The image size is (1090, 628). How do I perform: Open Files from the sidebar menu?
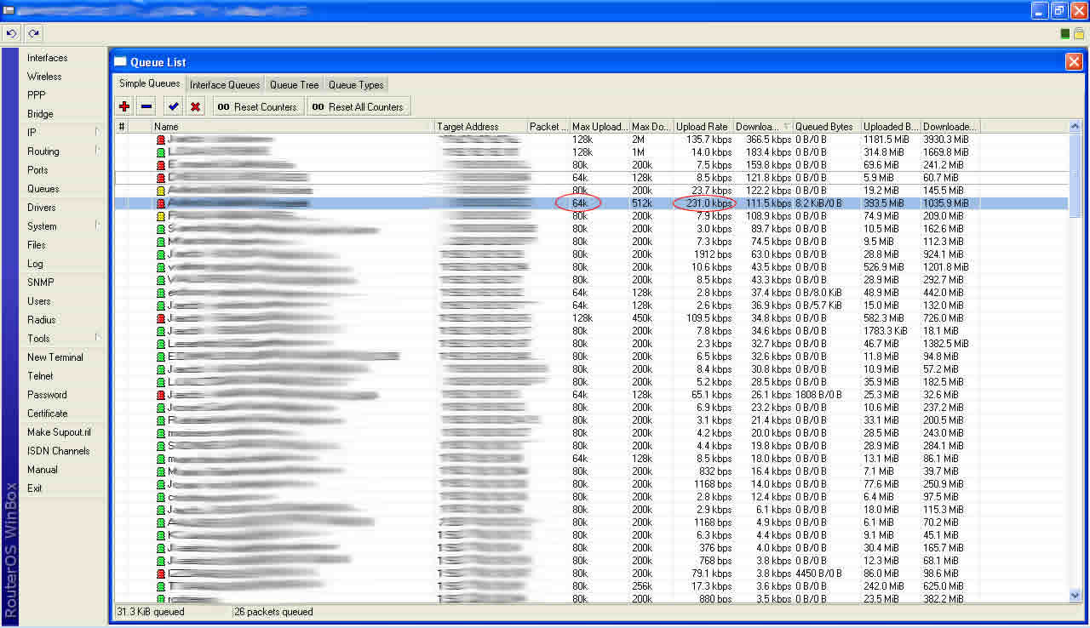pos(37,245)
